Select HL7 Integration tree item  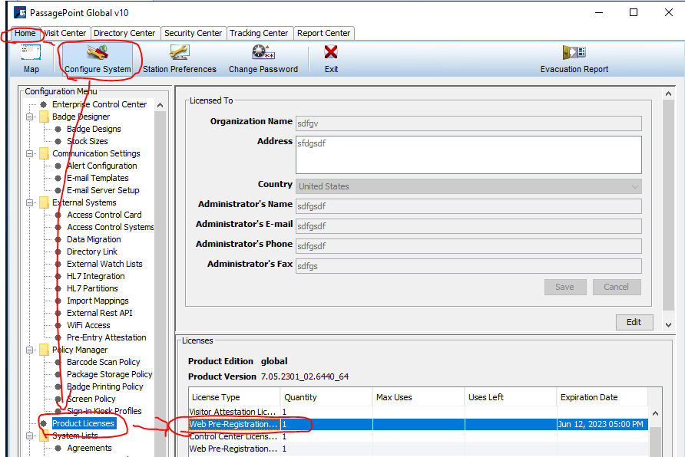[96, 276]
